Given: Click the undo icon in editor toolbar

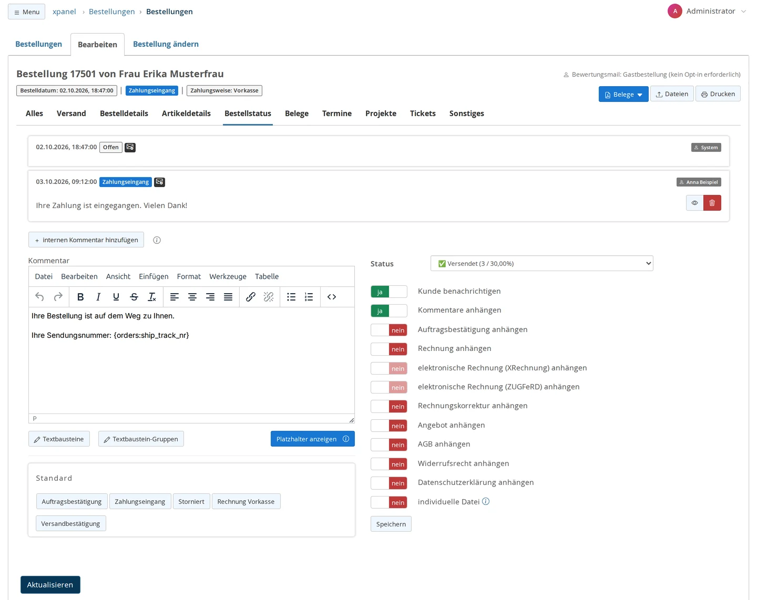Looking at the screenshot, I should tap(39, 297).
